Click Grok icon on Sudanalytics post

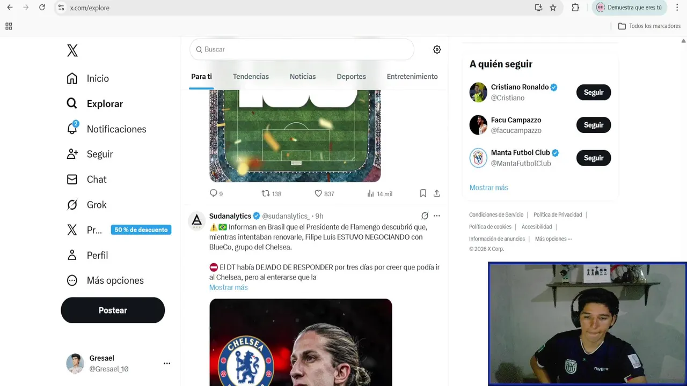pyautogui.click(x=425, y=216)
